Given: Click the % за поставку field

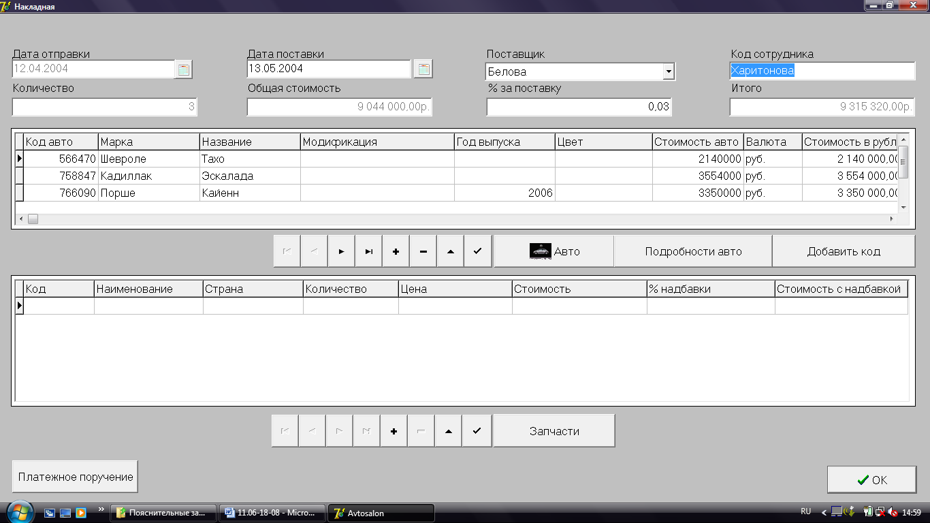Looking at the screenshot, I should [x=579, y=107].
